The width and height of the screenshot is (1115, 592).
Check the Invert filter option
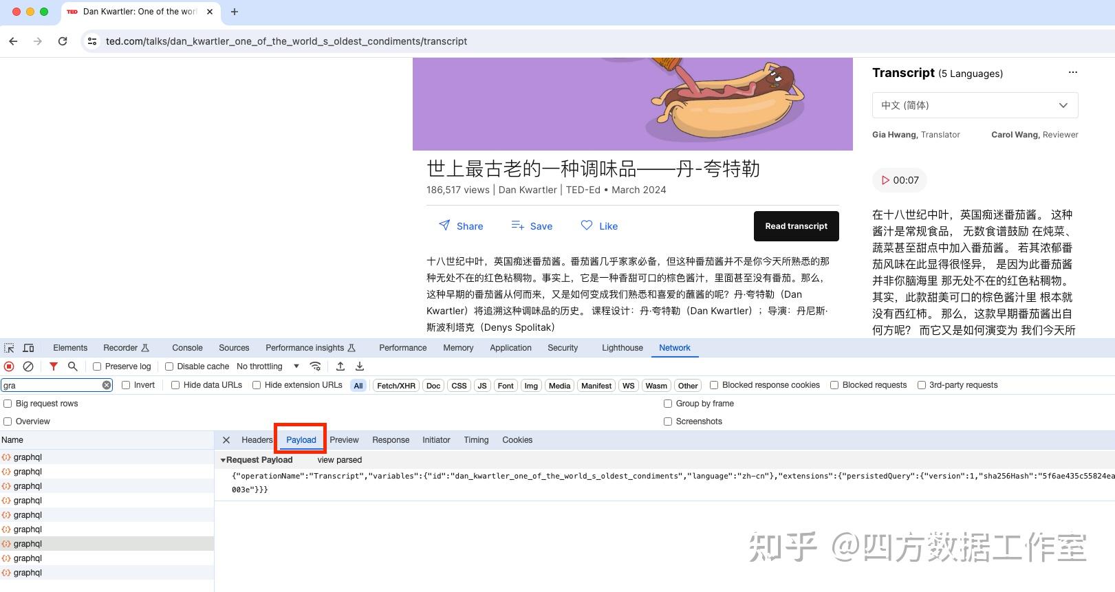click(126, 385)
